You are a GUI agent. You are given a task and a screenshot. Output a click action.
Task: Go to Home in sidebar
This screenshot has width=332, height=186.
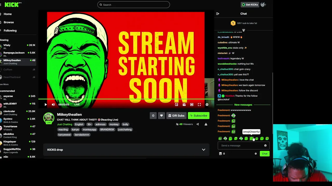pyautogui.click(x=8, y=14)
